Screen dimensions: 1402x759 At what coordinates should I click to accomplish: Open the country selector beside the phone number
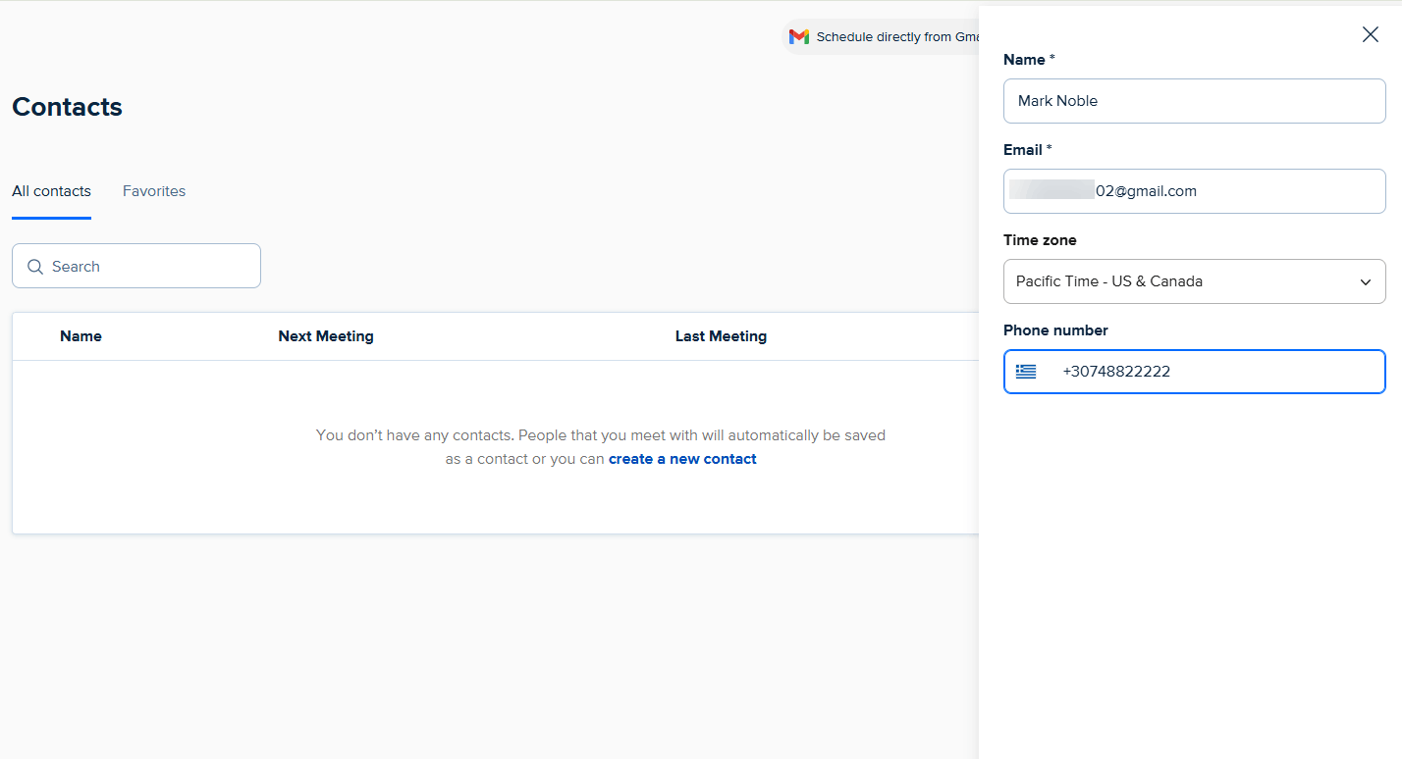[1025, 372]
